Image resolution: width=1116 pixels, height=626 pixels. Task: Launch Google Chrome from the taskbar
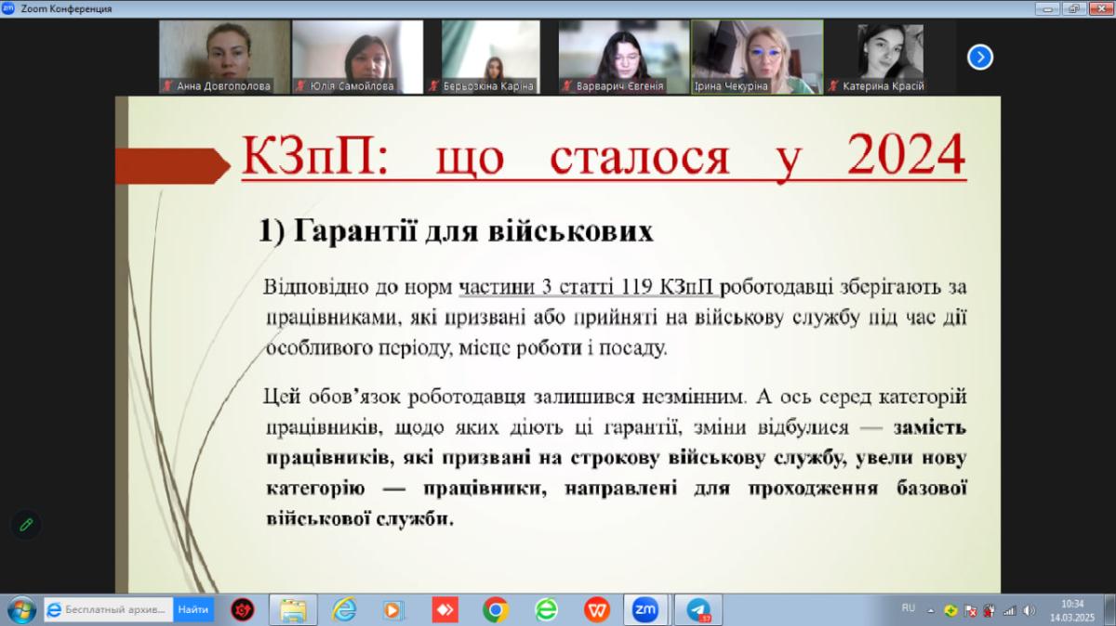coord(496,609)
